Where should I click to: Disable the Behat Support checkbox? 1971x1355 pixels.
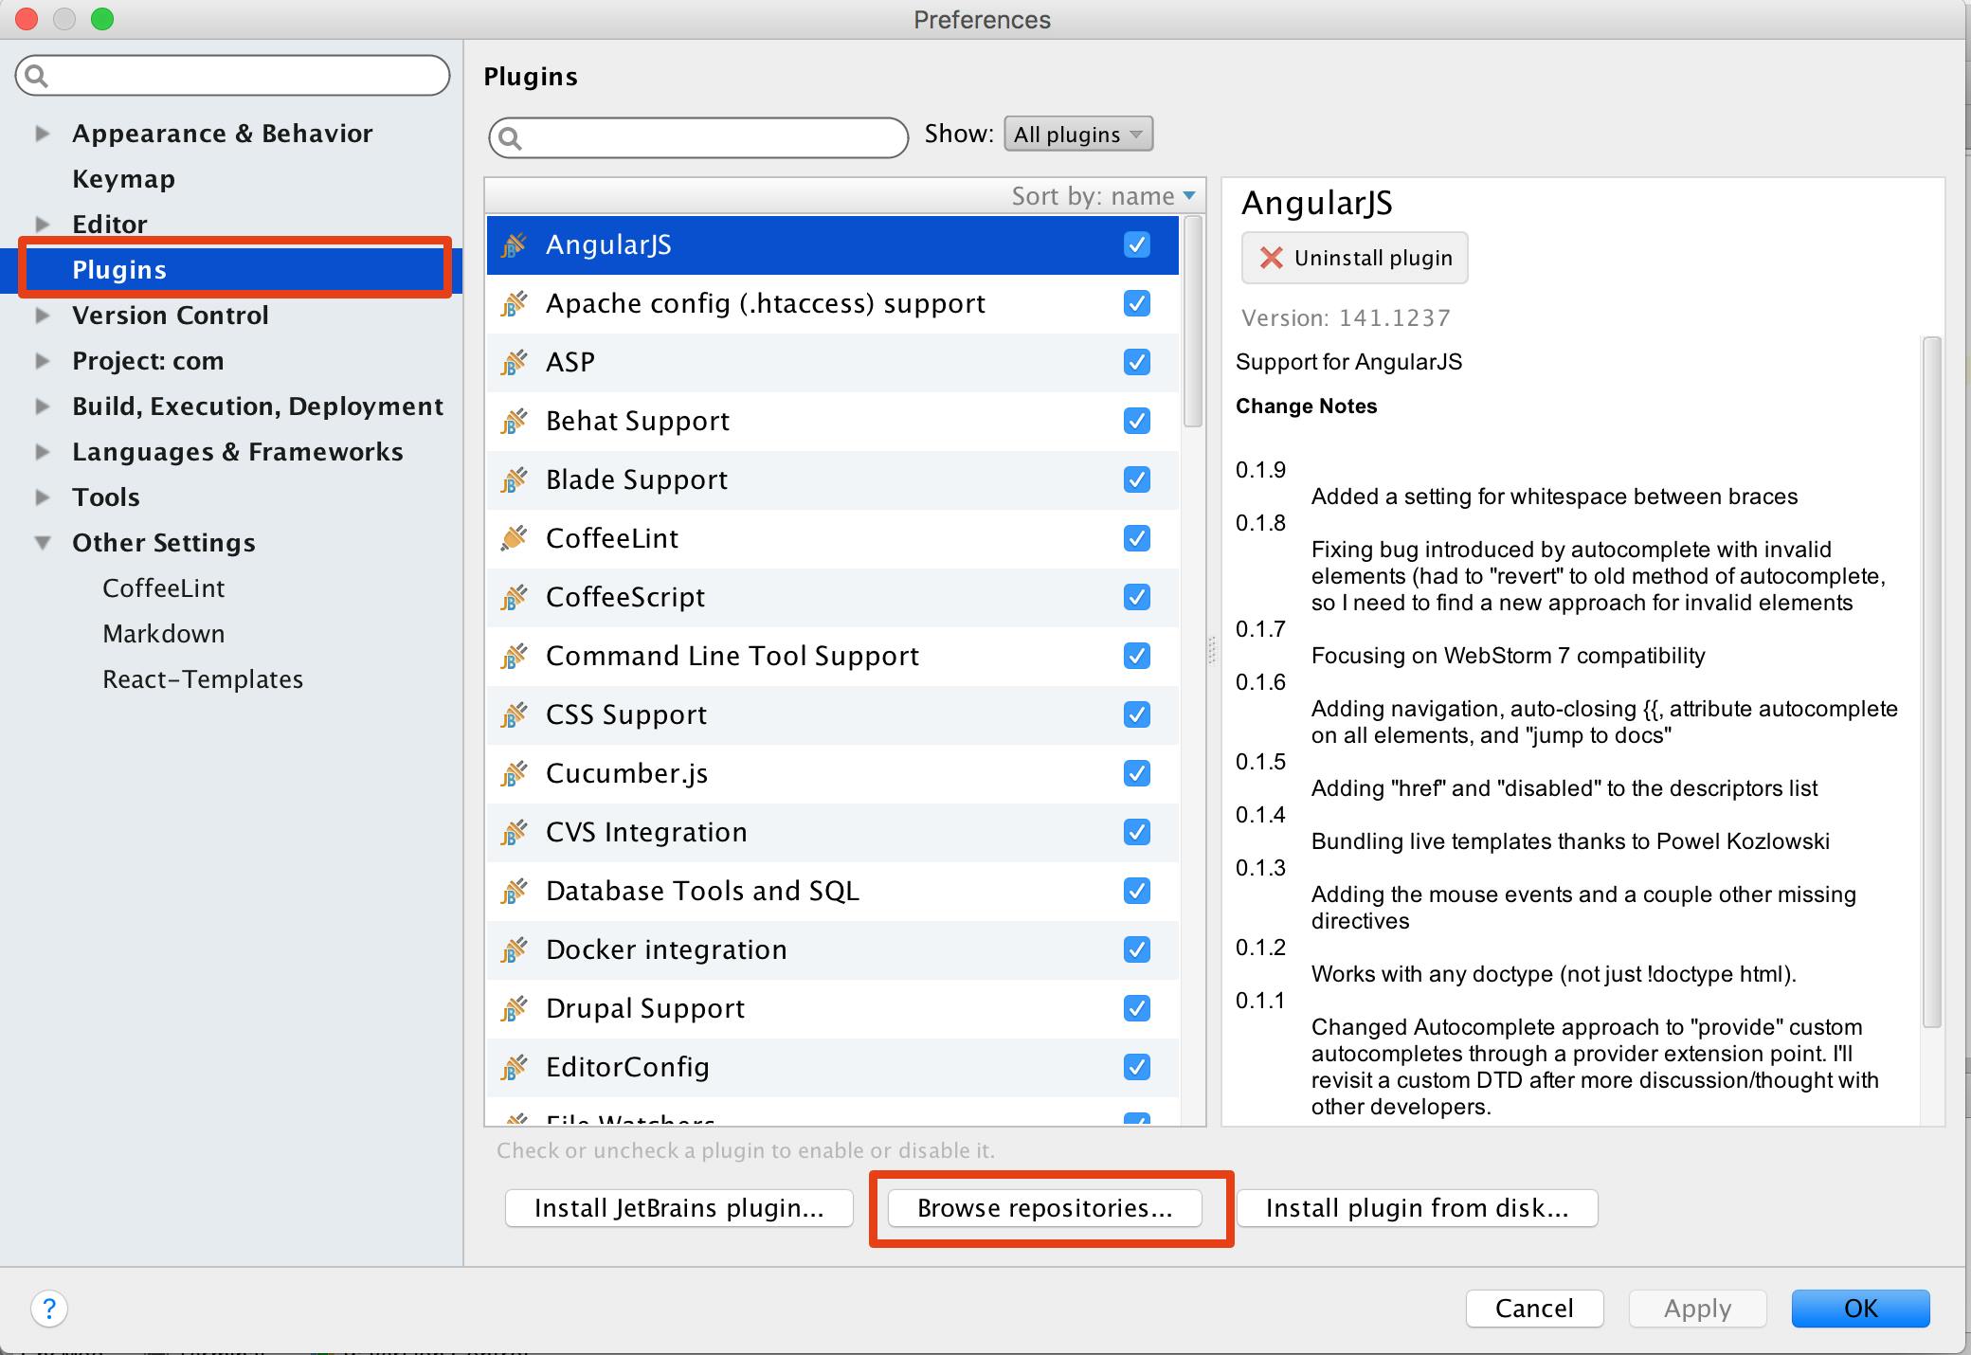(1137, 421)
